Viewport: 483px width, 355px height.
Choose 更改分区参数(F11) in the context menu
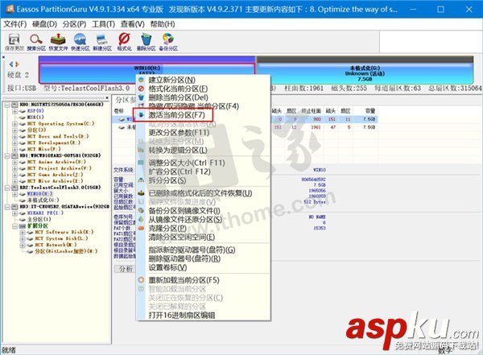tap(203, 133)
